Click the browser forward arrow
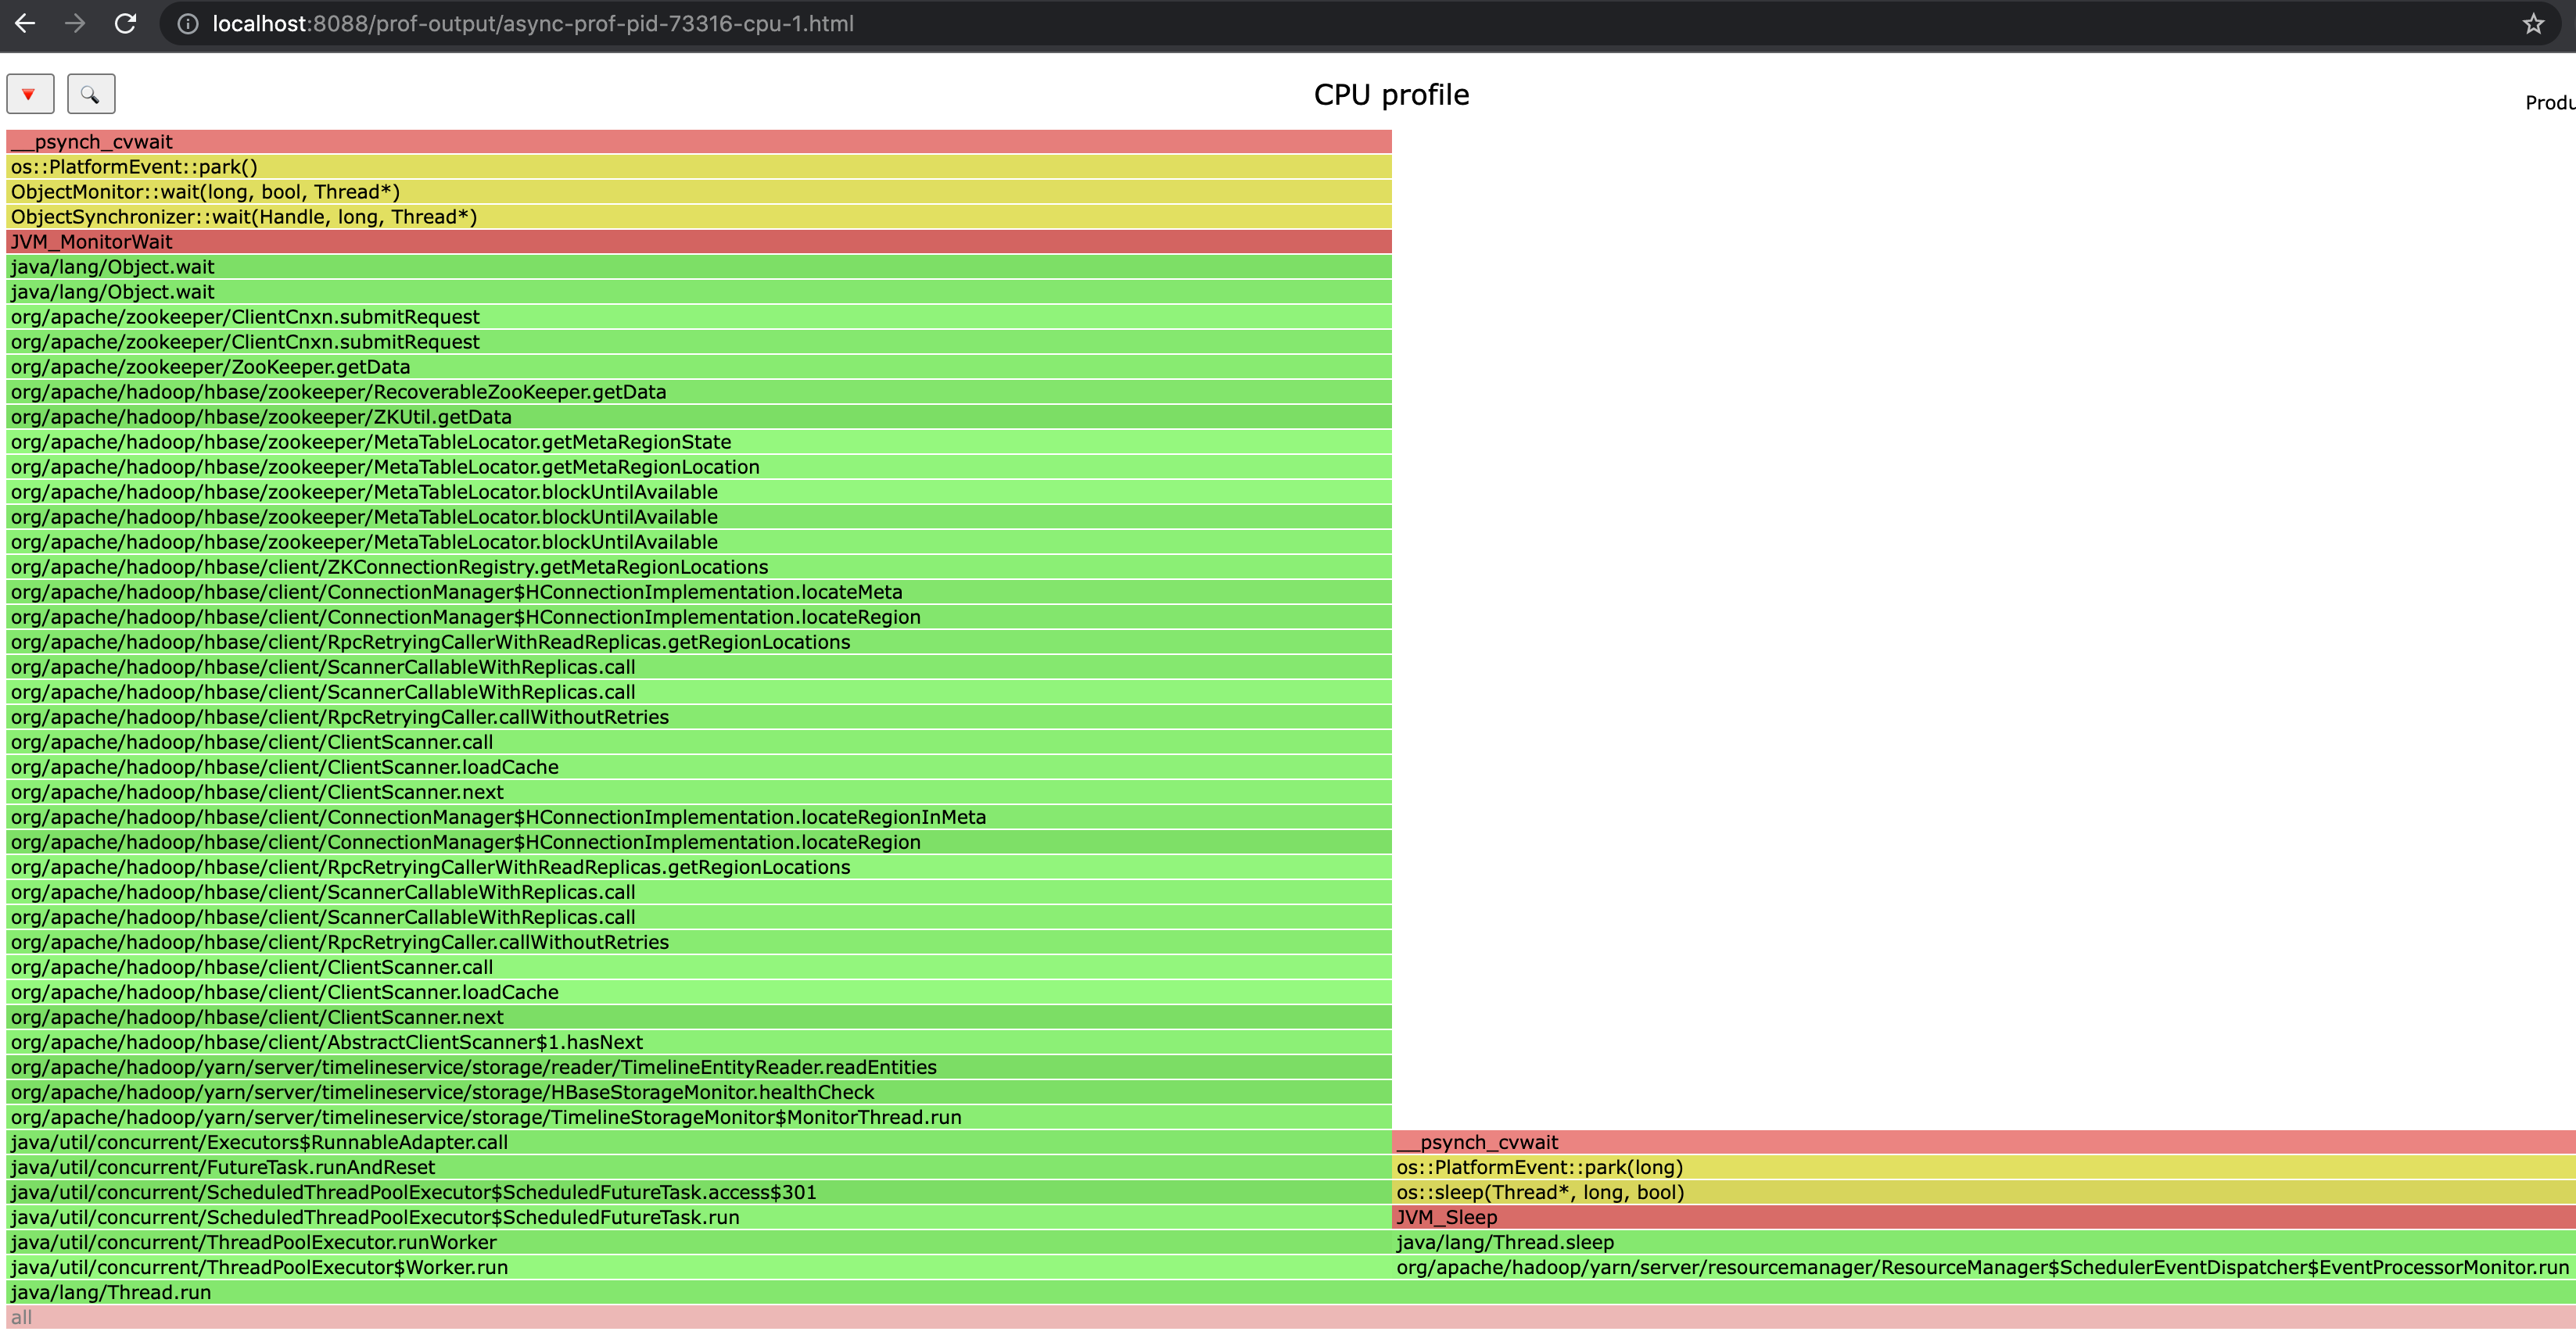 [75, 24]
